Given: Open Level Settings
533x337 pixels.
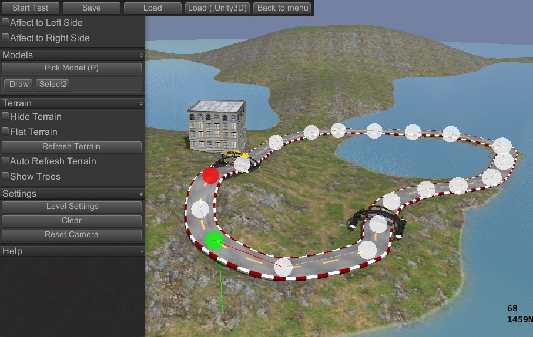Looking at the screenshot, I should pyautogui.click(x=71, y=207).
